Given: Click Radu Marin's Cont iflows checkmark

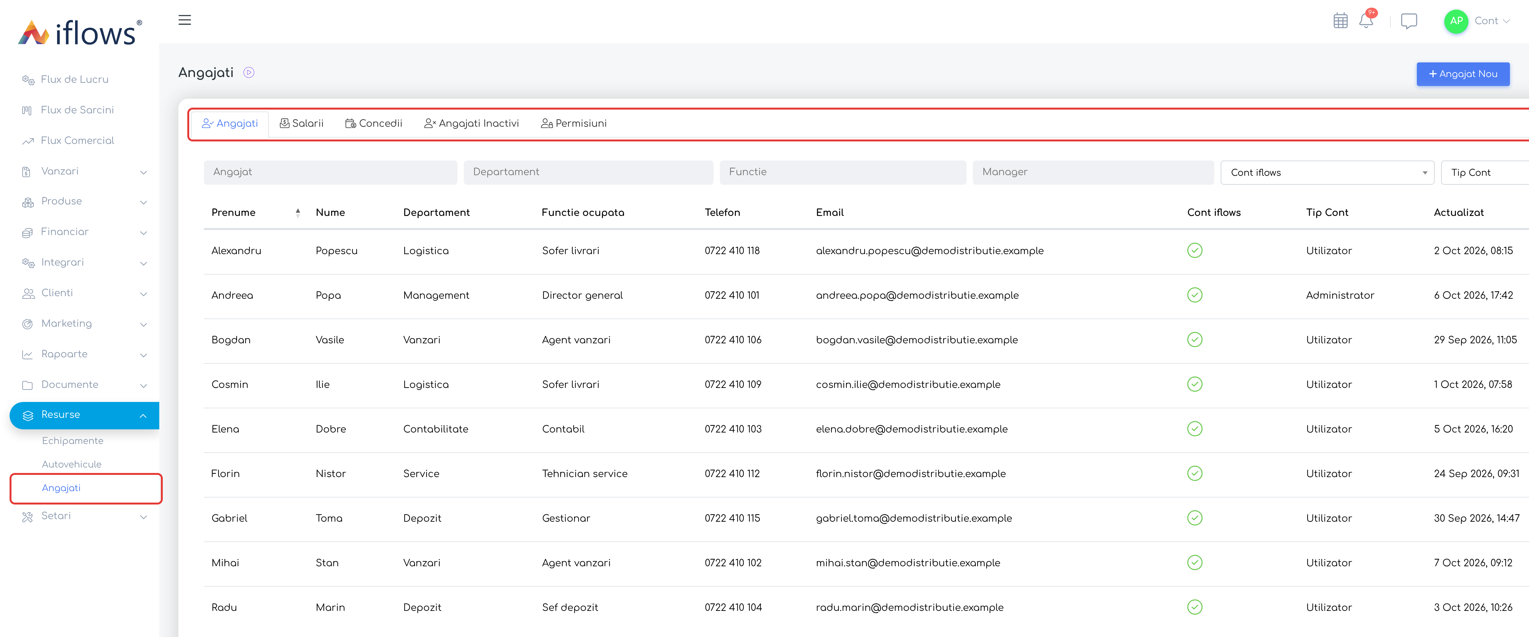Looking at the screenshot, I should 1194,607.
